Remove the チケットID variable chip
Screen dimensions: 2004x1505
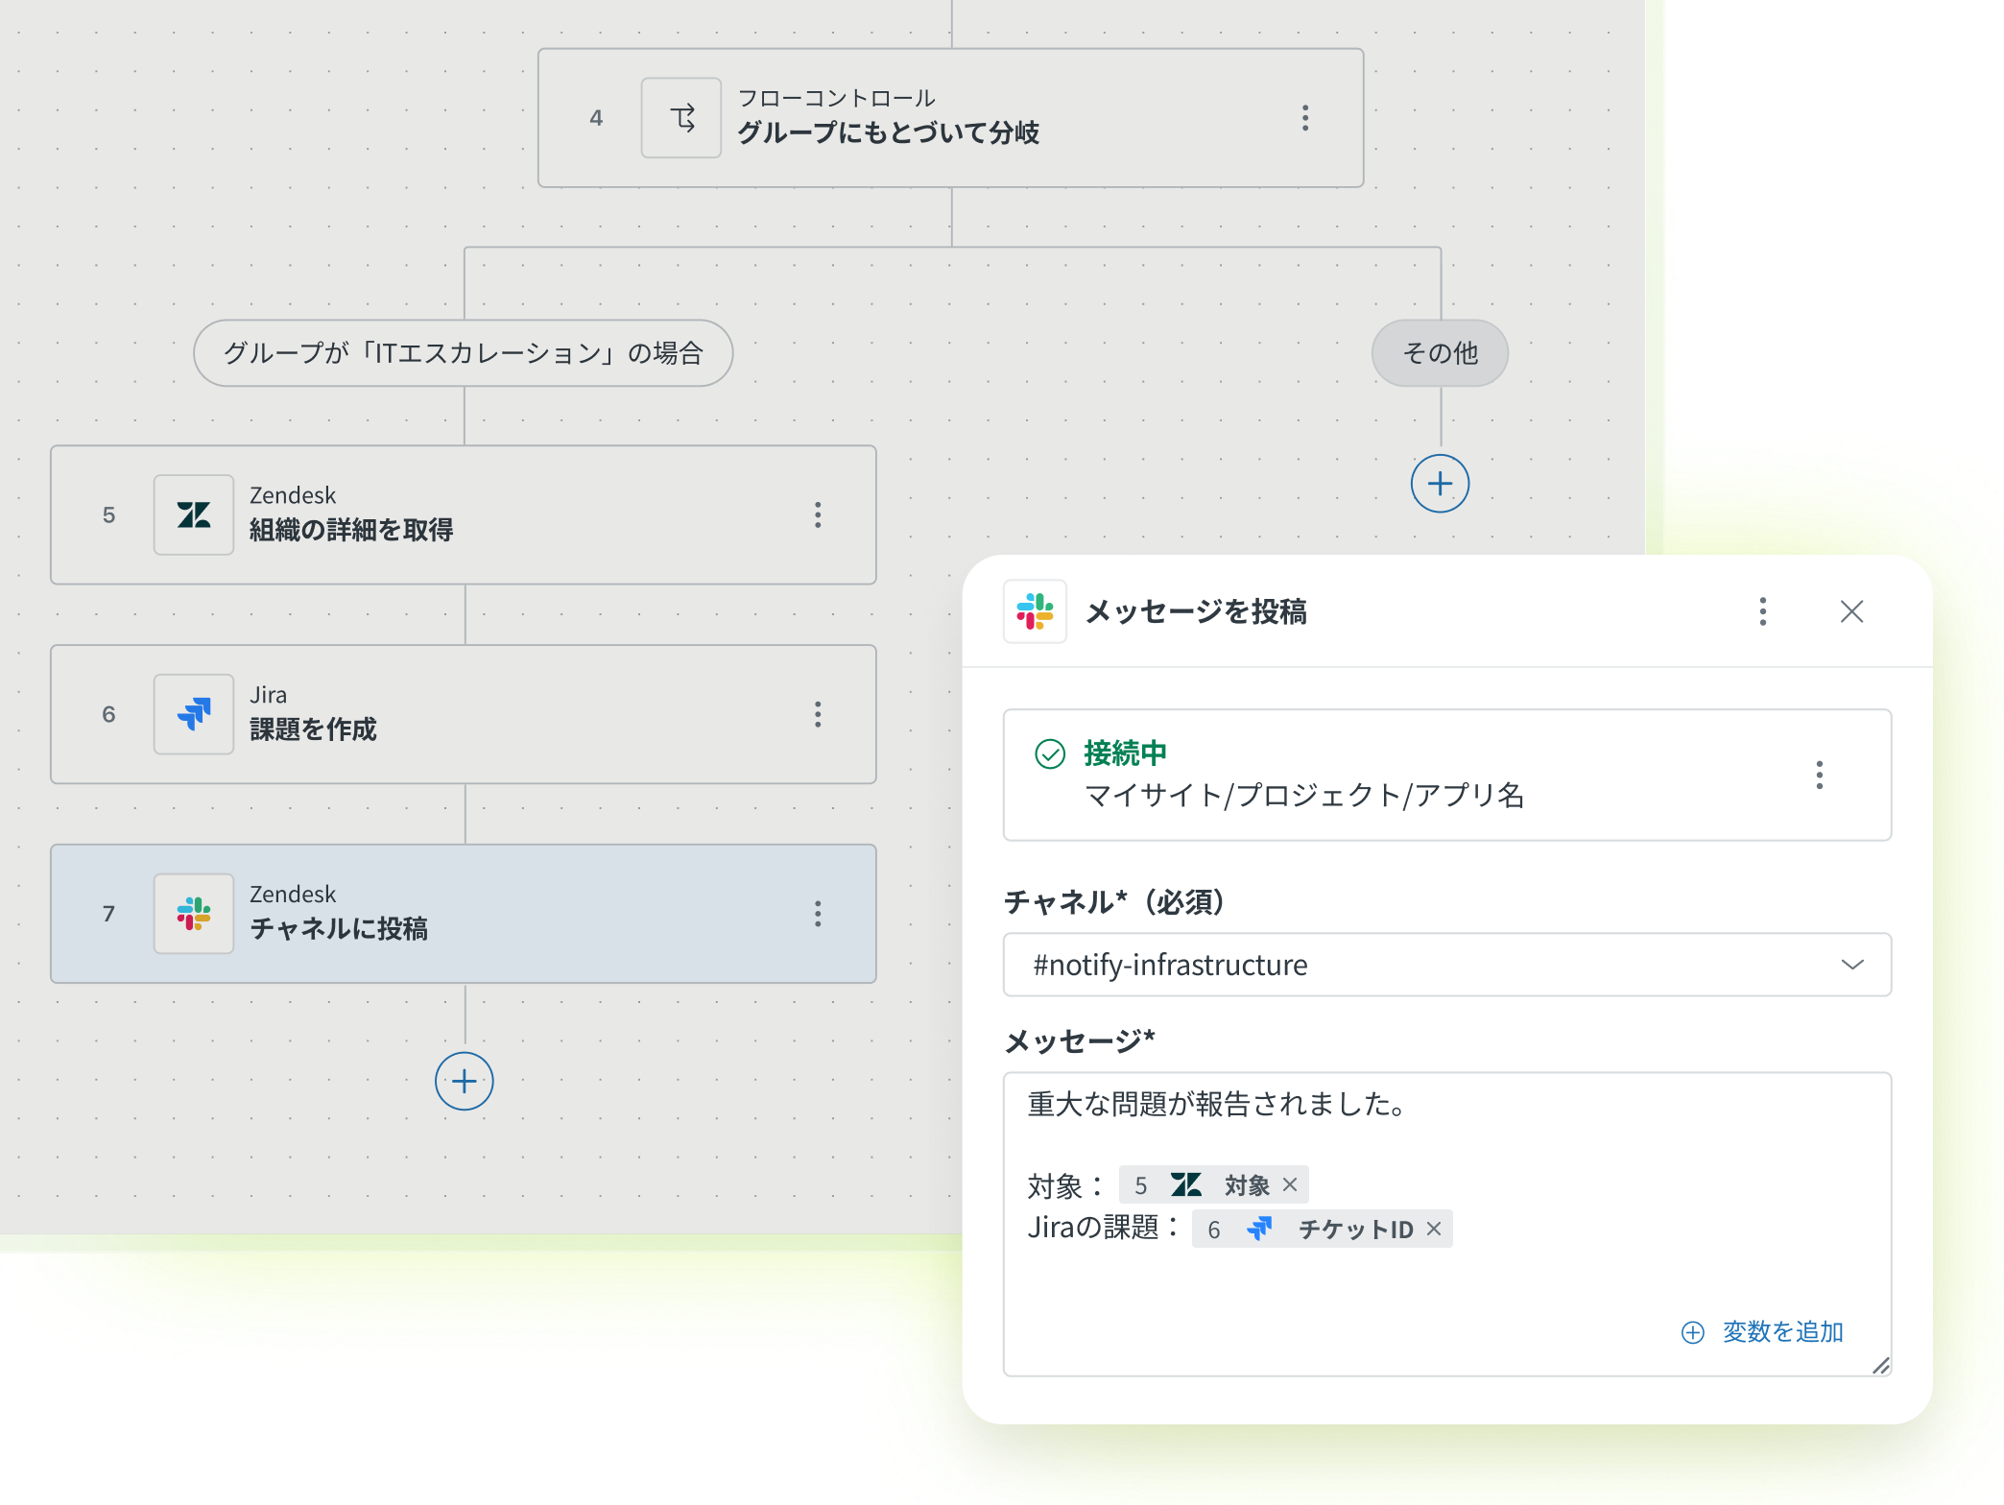[1434, 1230]
